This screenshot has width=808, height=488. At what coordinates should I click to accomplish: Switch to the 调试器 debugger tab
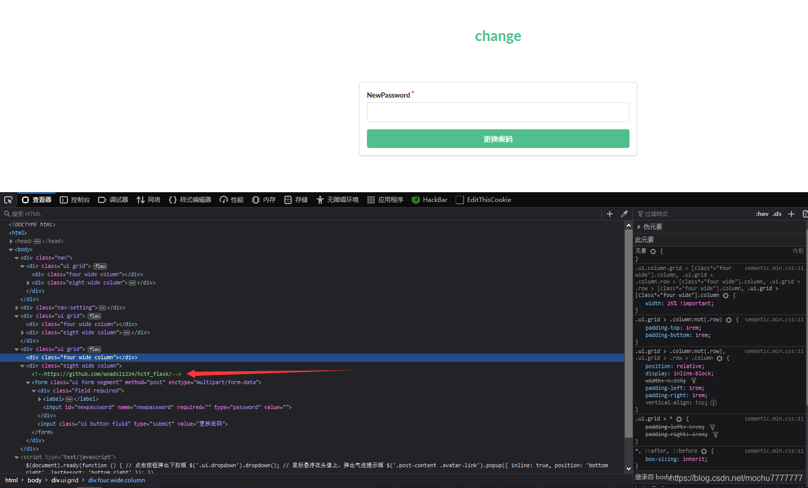pyautogui.click(x=113, y=200)
